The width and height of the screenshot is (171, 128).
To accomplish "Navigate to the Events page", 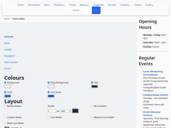I will point(73,5).
